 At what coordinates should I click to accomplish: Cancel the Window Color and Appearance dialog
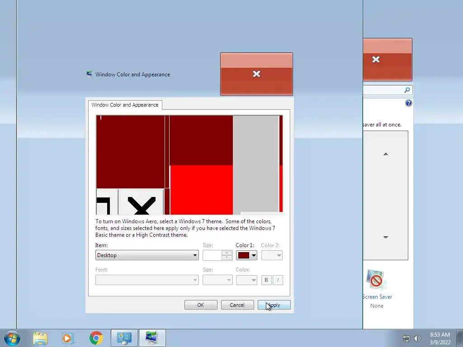pos(237,305)
